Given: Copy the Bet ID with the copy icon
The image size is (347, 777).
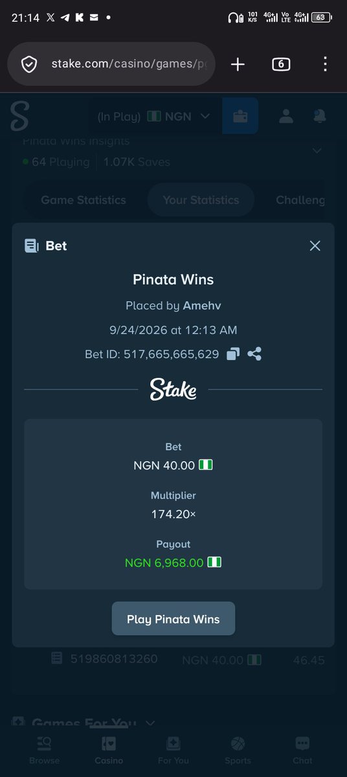Looking at the screenshot, I should click(x=234, y=354).
